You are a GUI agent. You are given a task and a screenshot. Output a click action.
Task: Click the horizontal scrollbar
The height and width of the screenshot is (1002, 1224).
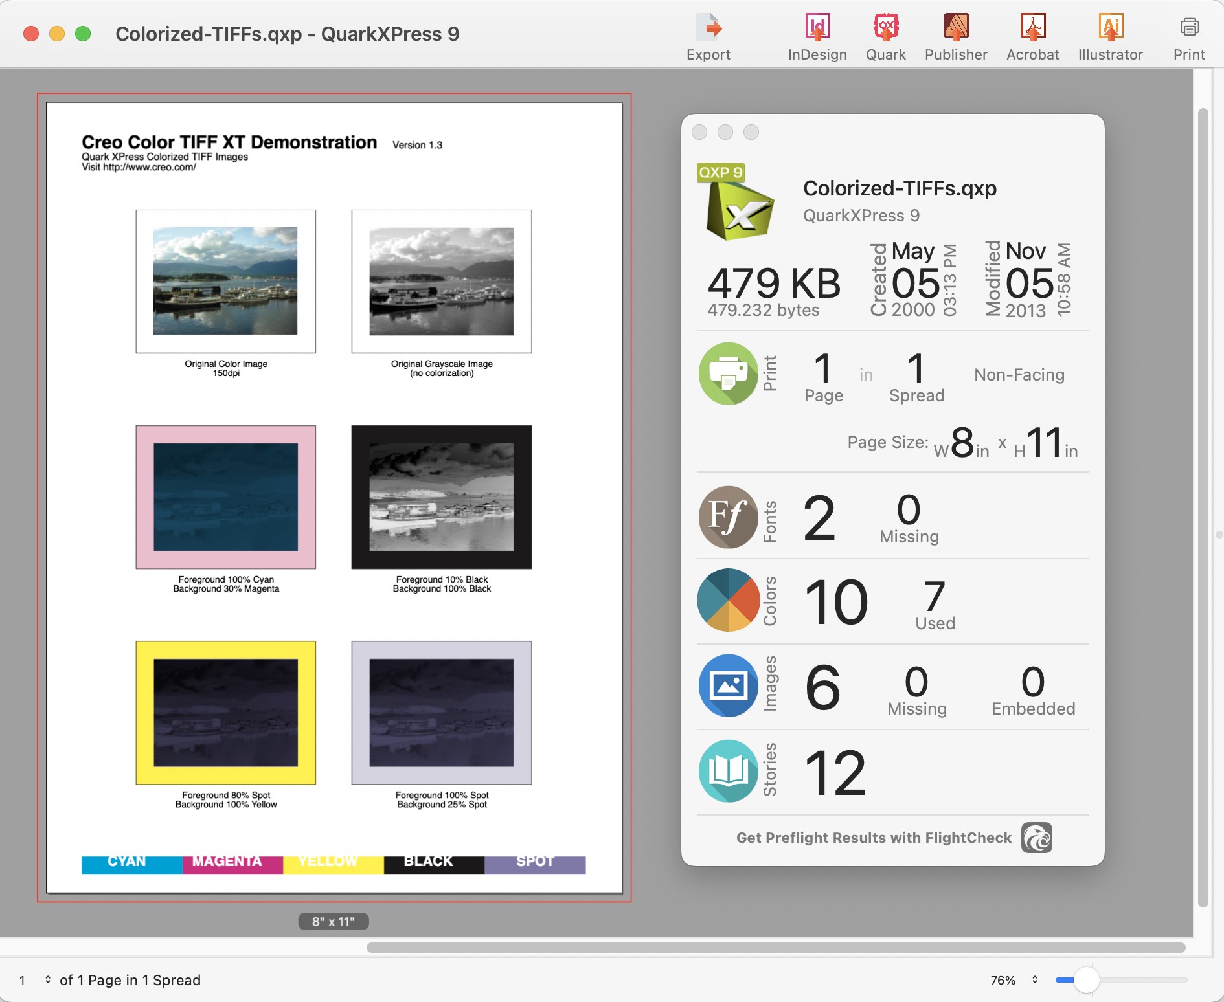(776, 948)
